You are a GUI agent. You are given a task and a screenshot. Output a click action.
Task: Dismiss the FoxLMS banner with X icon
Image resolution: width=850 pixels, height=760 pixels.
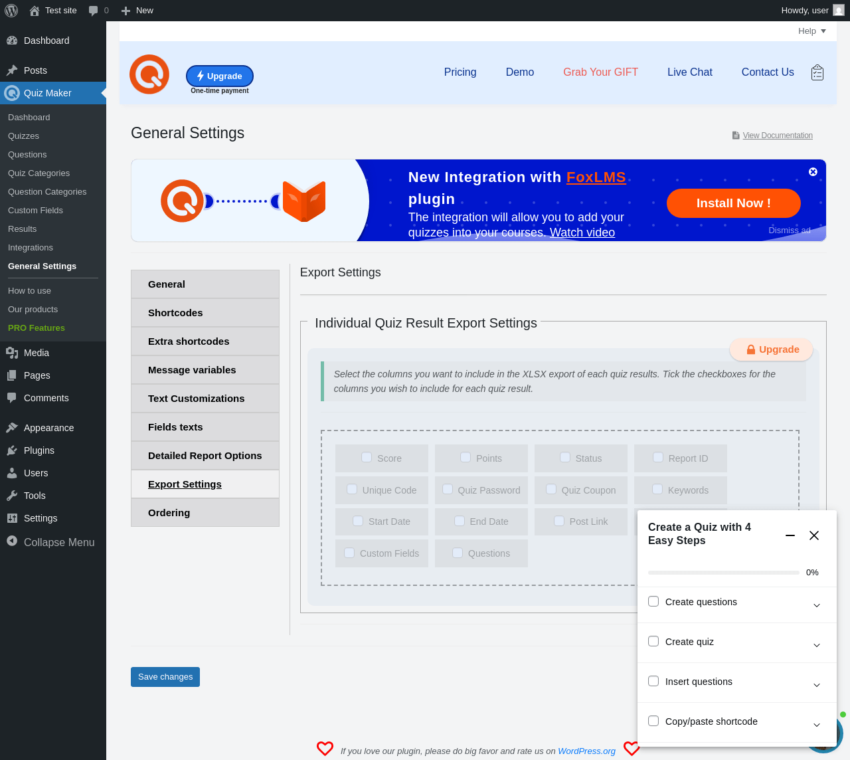tap(813, 171)
